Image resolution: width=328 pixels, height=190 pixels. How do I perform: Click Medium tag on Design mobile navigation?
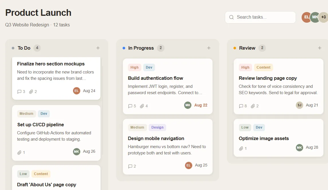click(137, 127)
